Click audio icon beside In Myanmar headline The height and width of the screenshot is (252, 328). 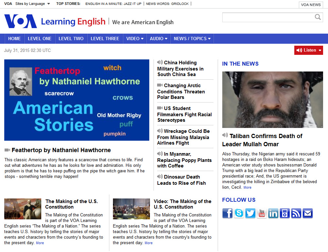[x=160, y=153]
